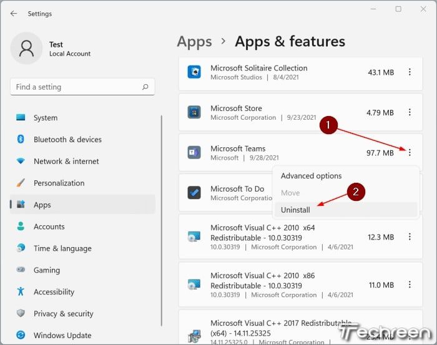The width and height of the screenshot is (437, 345).
Task: Click the Gaming controller icon
Action: [21, 270]
